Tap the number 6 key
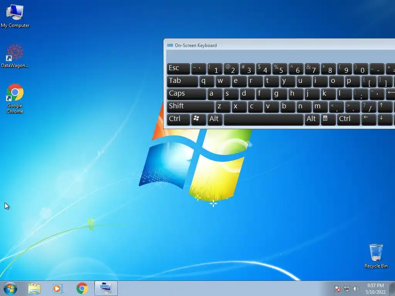The width and height of the screenshot is (395, 296). tap(296, 69)
